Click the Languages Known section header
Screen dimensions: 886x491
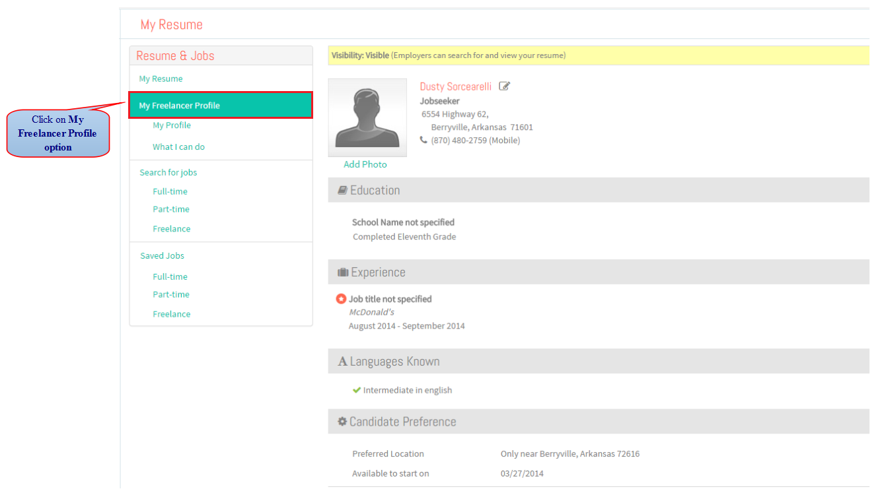(599, 362)
